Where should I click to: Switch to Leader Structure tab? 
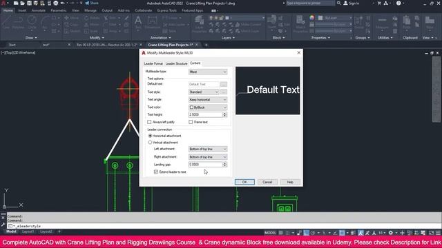(x=177, y=63)
